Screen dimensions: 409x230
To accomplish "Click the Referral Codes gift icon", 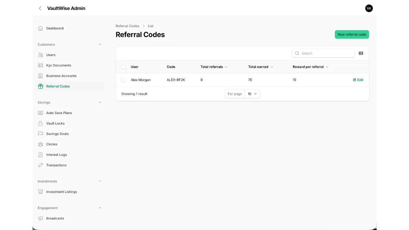I will [x=41, y=86].
